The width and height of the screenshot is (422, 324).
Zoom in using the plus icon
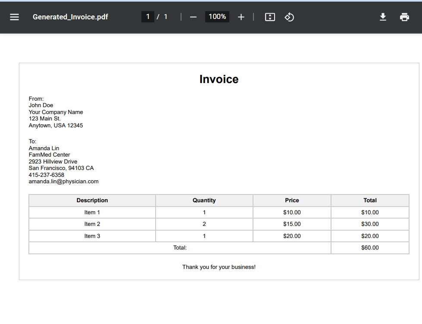241,17
